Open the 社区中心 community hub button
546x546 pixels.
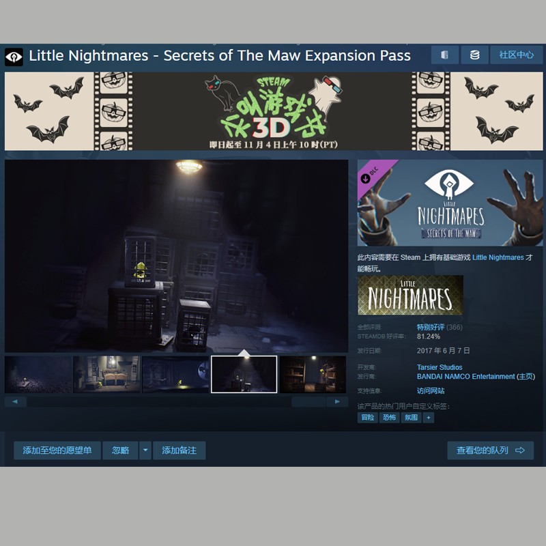point(516,55)
